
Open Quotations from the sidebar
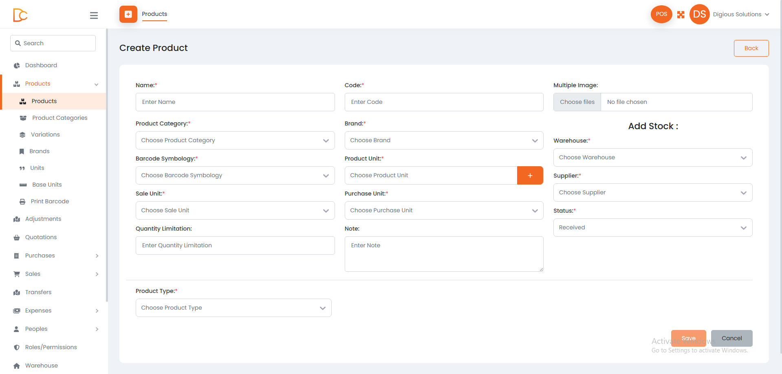pyautogui.click(x=41, y=237)
